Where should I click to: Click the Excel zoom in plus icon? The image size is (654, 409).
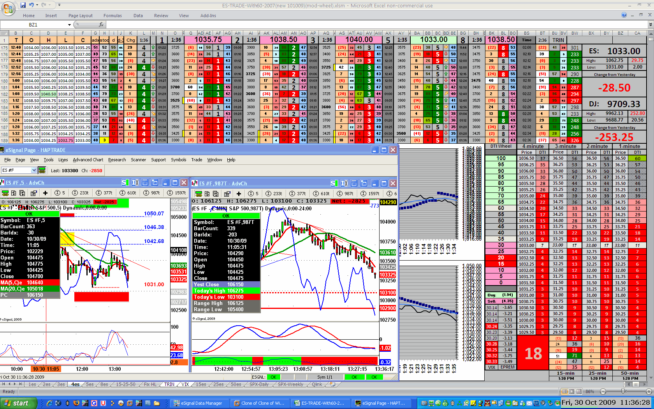[648, 391]
